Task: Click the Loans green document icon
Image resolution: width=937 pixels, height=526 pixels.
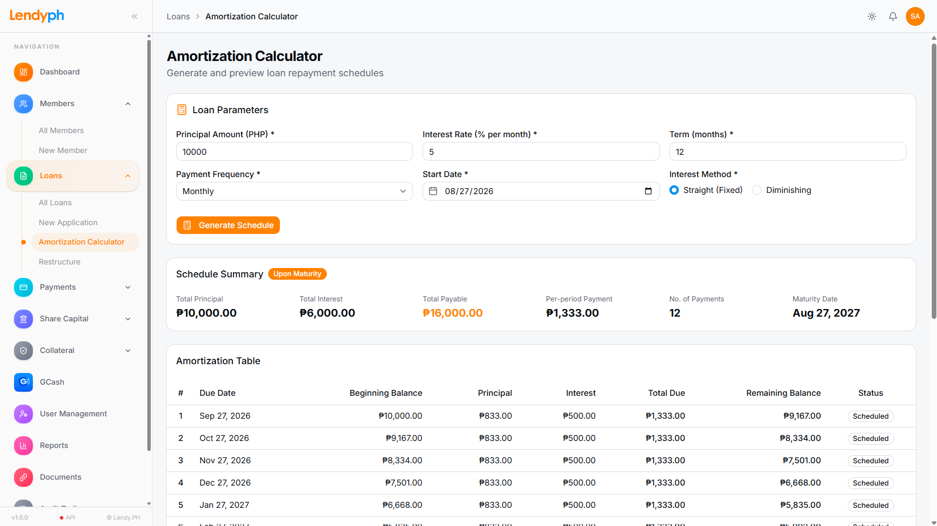Action: [x=23, y=176]
